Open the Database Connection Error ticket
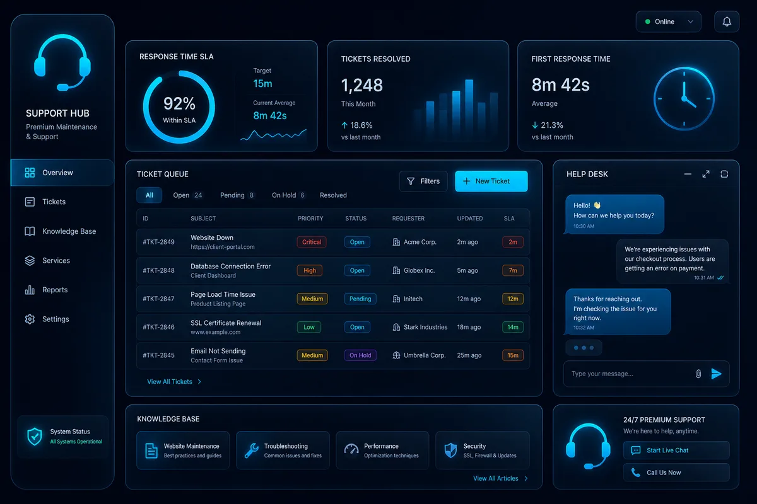 [333, 270]
